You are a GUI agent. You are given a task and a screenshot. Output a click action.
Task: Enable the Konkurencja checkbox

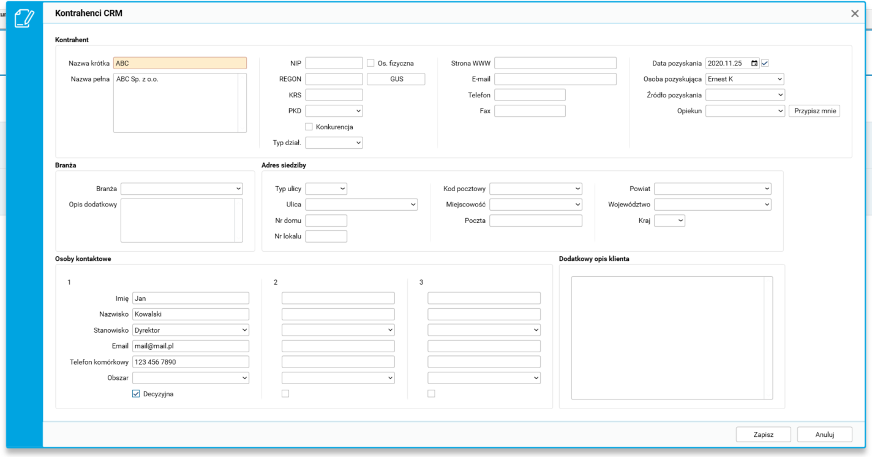309,127
